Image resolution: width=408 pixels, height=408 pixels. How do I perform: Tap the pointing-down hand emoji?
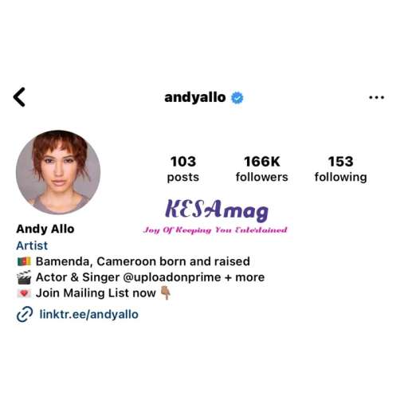tap(166, 292)
